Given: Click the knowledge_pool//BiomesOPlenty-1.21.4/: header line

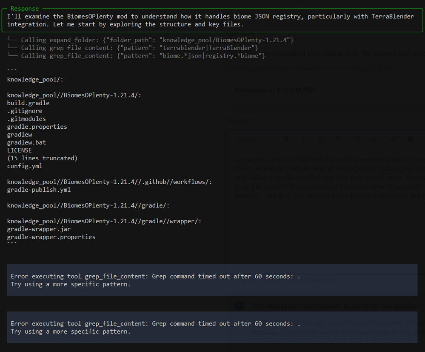Looking at the screenshot, I should coord(74,95).
